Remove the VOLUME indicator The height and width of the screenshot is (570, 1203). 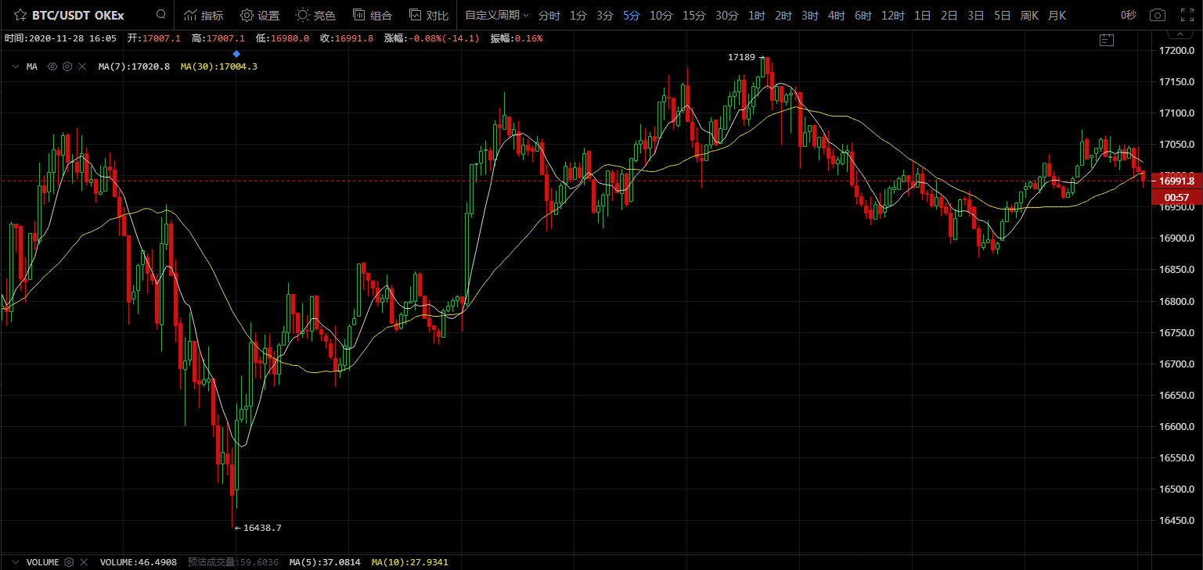[x=84, y=562]
